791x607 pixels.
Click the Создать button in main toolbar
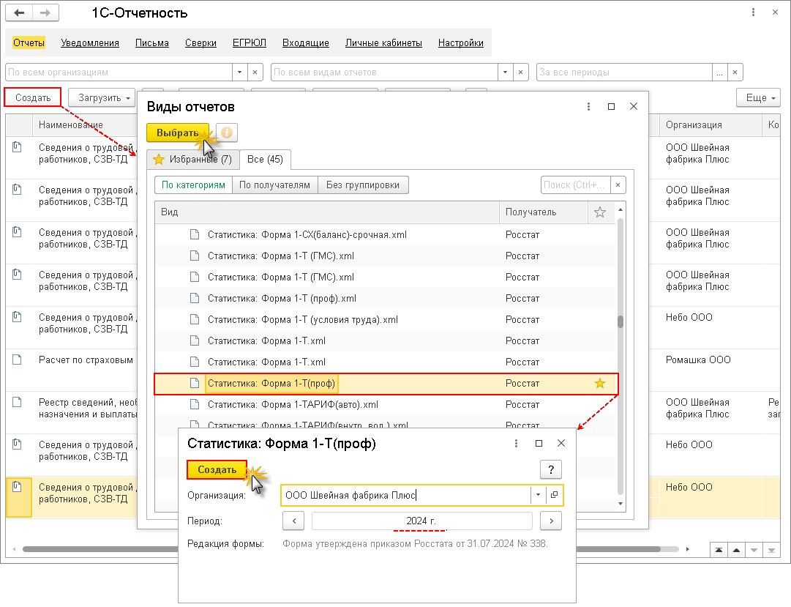click(33, 97)
